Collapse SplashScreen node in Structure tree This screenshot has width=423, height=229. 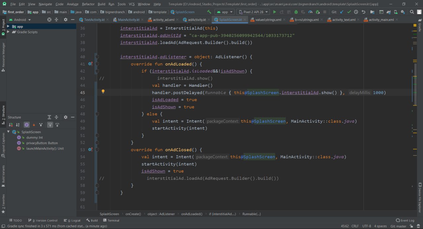(x=9, y=132)
